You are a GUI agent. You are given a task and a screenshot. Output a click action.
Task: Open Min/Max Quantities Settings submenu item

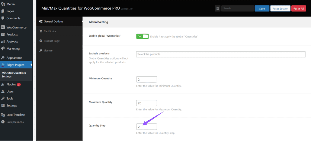point(14,75)
